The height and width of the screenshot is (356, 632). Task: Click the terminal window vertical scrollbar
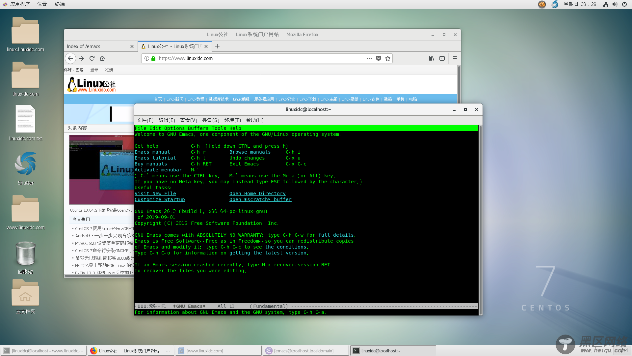pos(480,220)
